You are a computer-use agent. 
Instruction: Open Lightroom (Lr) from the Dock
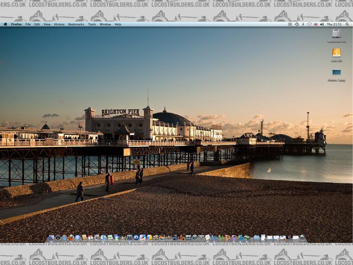(x=129, y=237)
